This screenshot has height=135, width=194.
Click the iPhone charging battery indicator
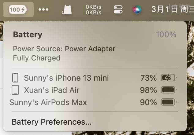tap(169, 78)
